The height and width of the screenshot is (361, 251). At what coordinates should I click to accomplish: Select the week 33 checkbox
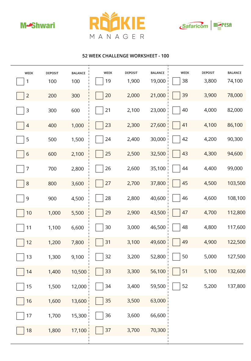pos(99,272)
